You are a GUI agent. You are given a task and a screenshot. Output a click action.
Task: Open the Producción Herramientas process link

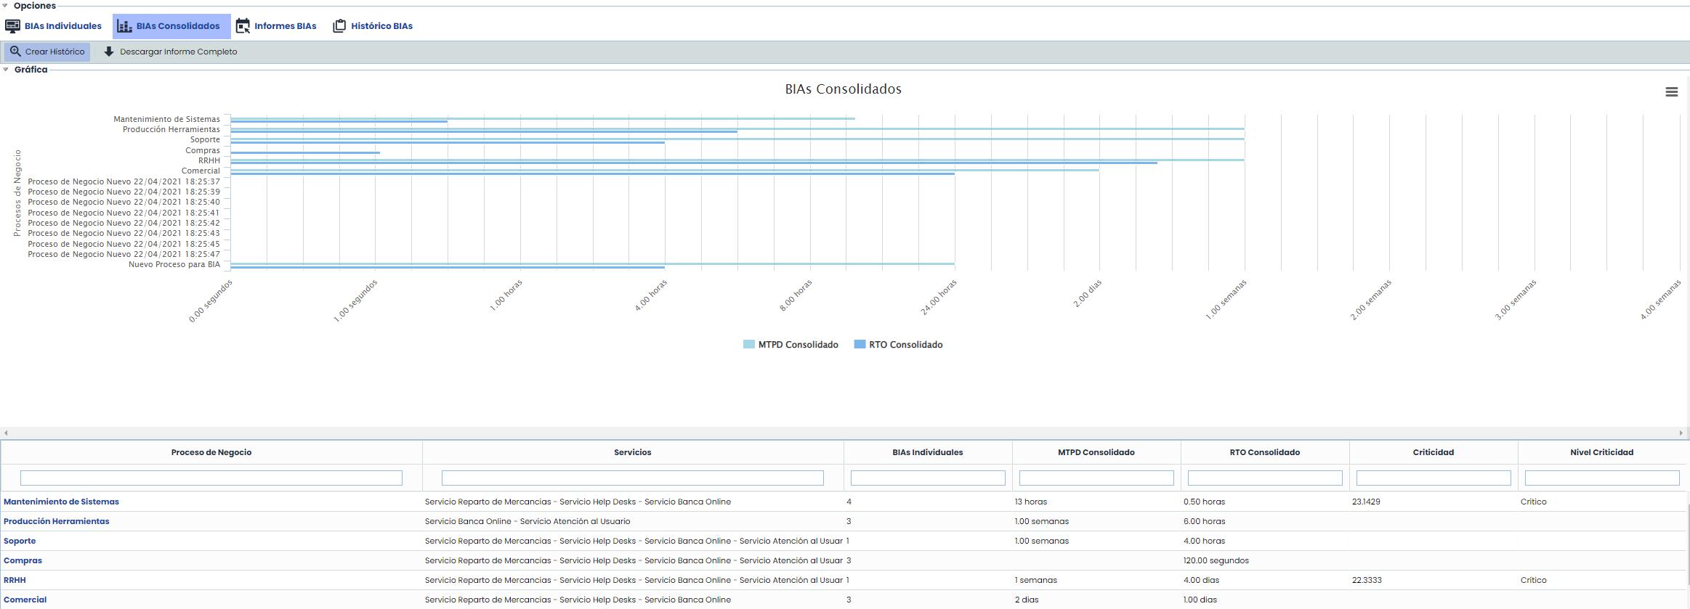pos(57,521)
